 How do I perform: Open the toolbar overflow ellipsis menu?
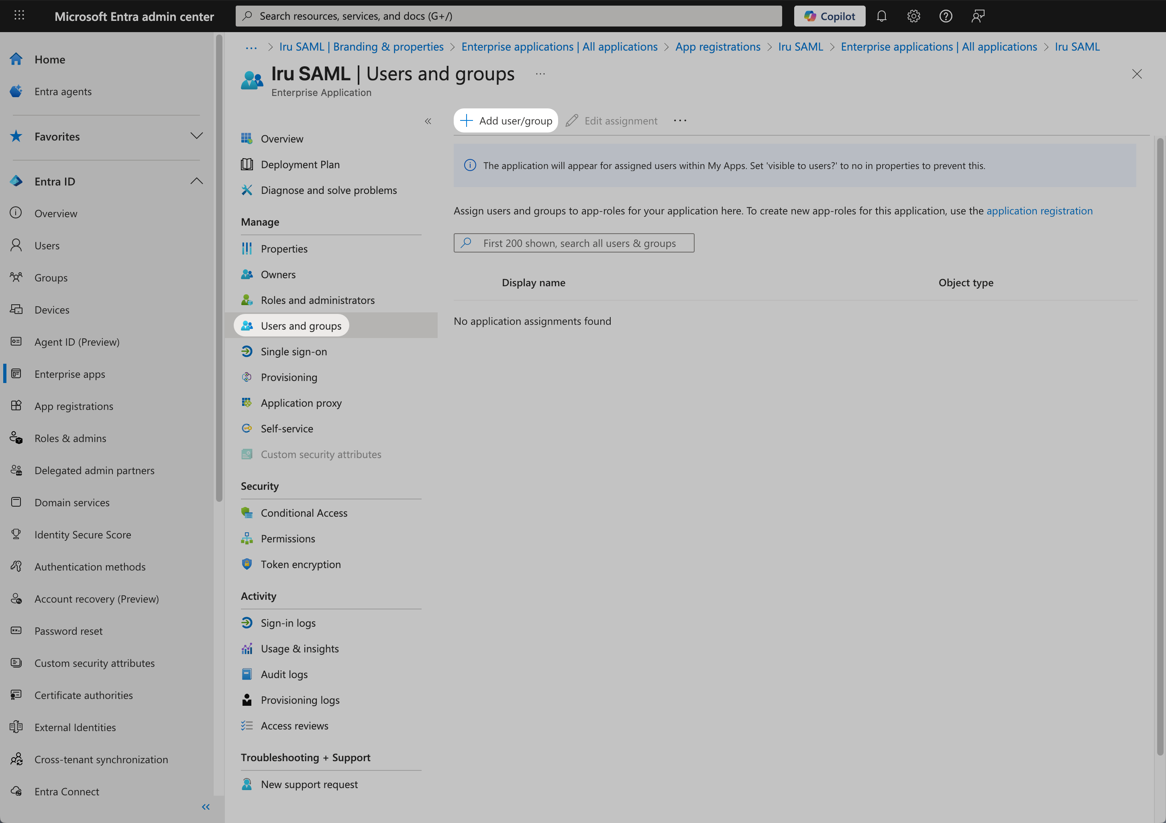pyautogui.click(x=680, y=121)
